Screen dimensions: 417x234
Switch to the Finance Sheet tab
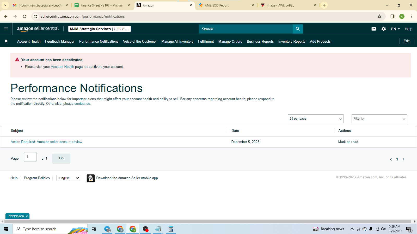pos(102,5)
